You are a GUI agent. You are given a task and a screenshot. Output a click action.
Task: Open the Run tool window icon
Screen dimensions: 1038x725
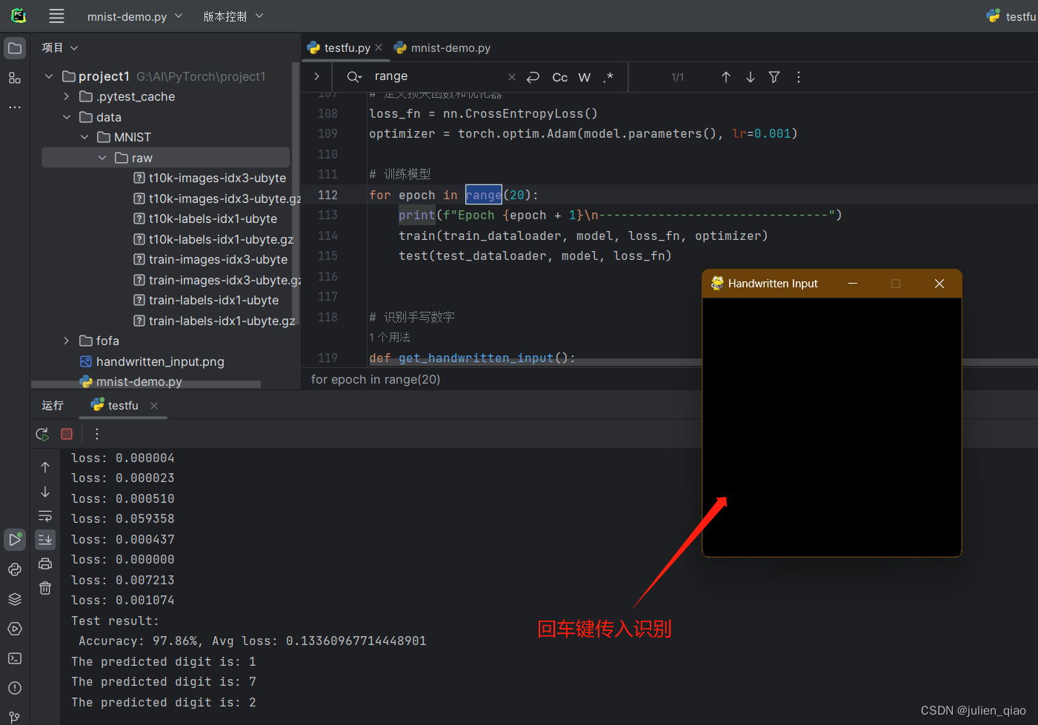15,539
